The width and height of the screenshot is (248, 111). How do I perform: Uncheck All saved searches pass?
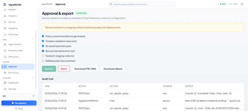click(x=43, y=46)
